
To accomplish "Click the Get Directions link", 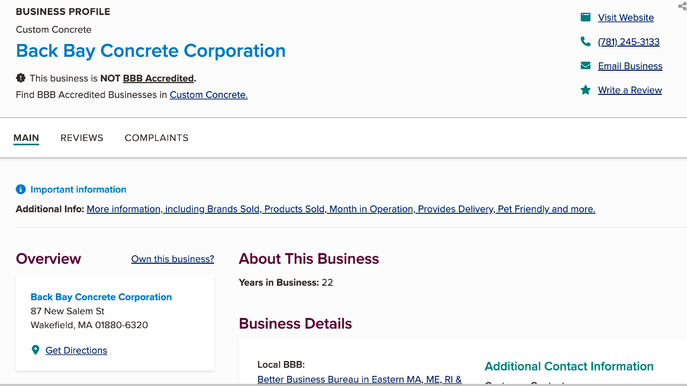I will (76, 350).
